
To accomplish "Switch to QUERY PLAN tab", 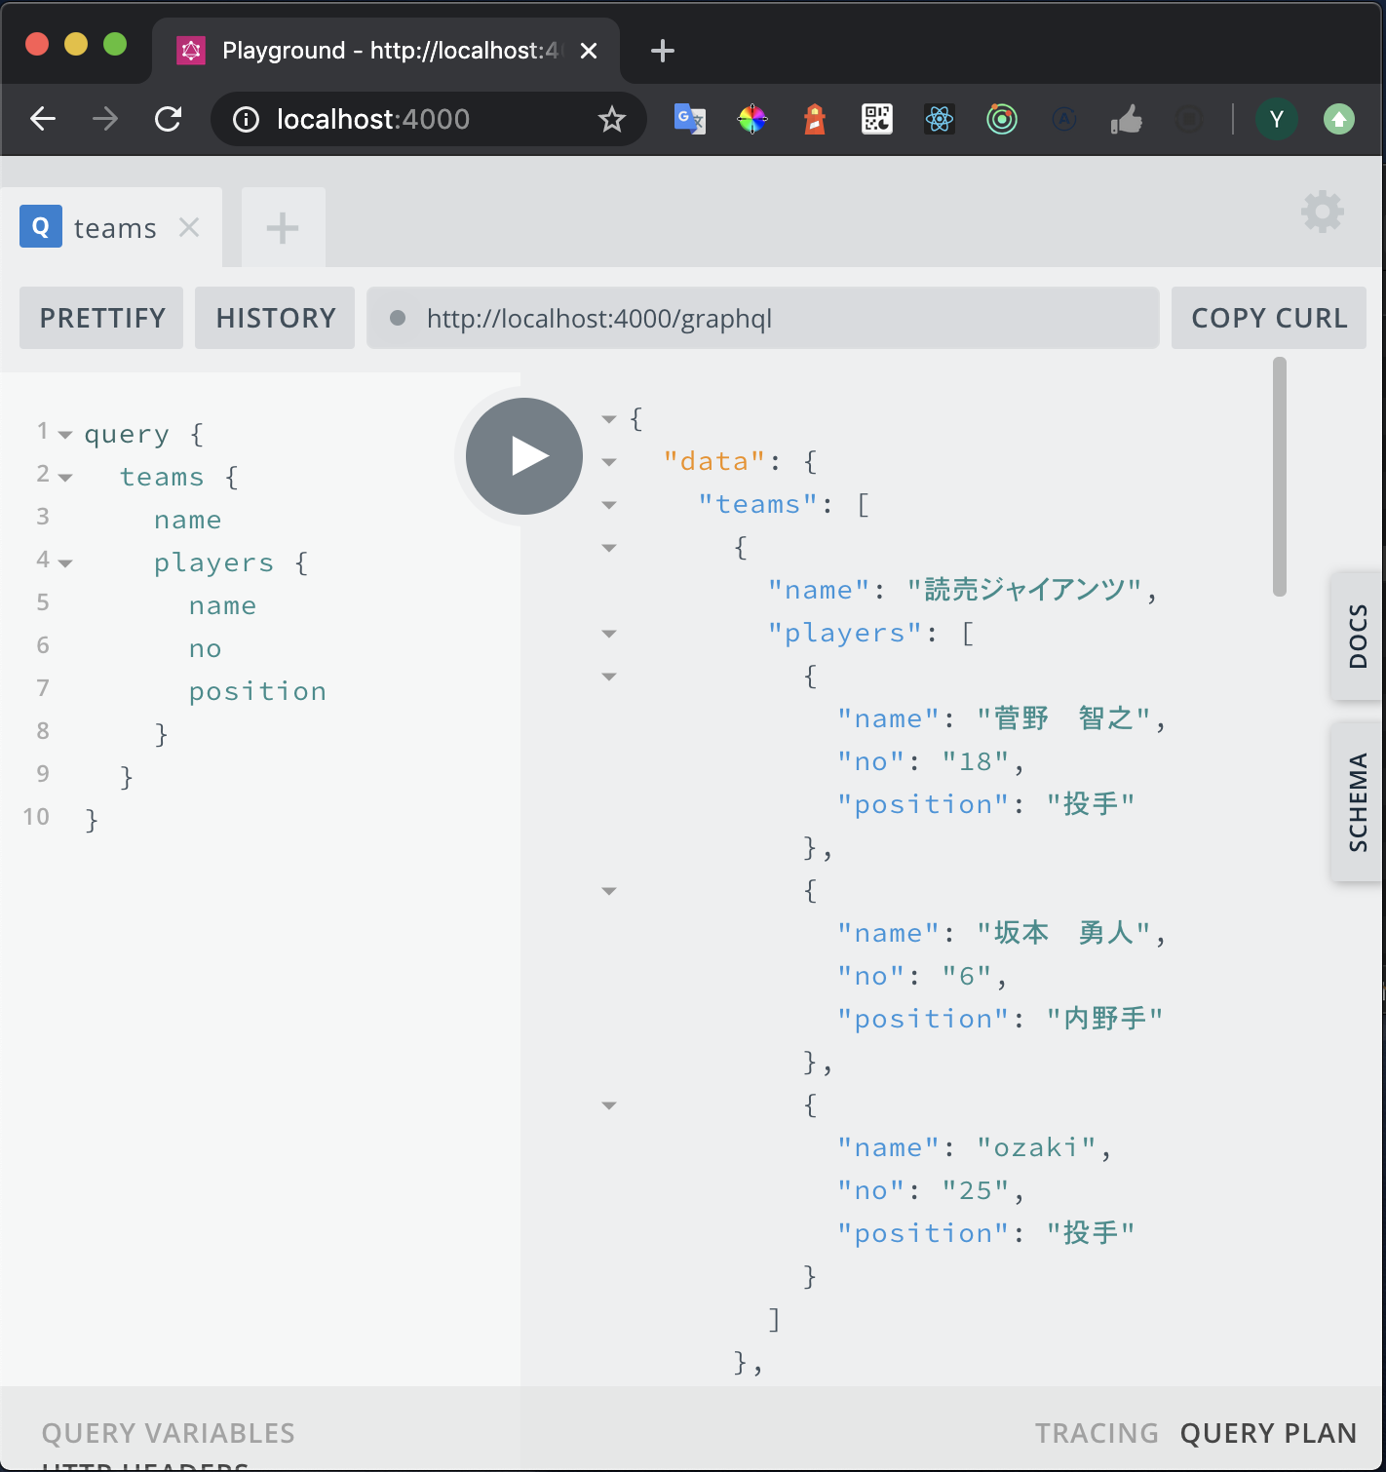I will click(x=1268, y=1433).
